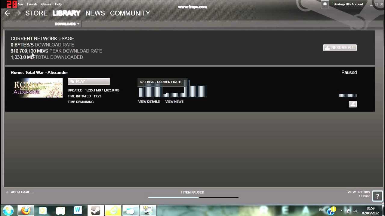
Task: Click the Paused status label
Action: [x=349, y=72]
